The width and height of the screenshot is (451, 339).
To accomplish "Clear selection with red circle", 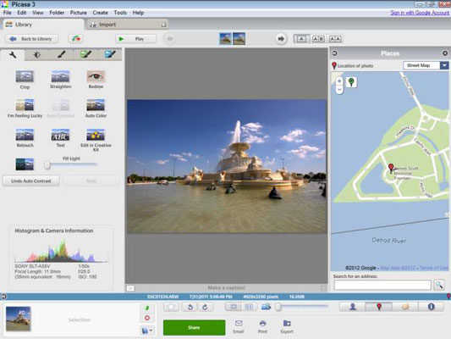I will click(147, 318).
